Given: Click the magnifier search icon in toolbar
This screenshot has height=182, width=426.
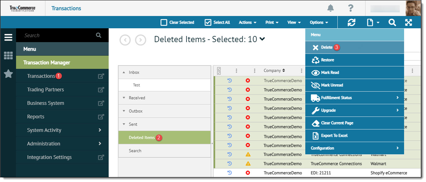Looking at the screenshot, I should coord(392,22).
